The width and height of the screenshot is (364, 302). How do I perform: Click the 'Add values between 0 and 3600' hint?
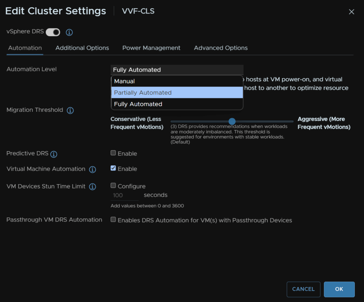147,206
